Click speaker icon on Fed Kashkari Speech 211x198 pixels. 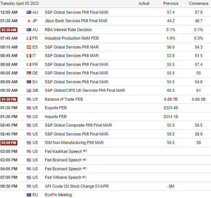[x=85, y=151]
